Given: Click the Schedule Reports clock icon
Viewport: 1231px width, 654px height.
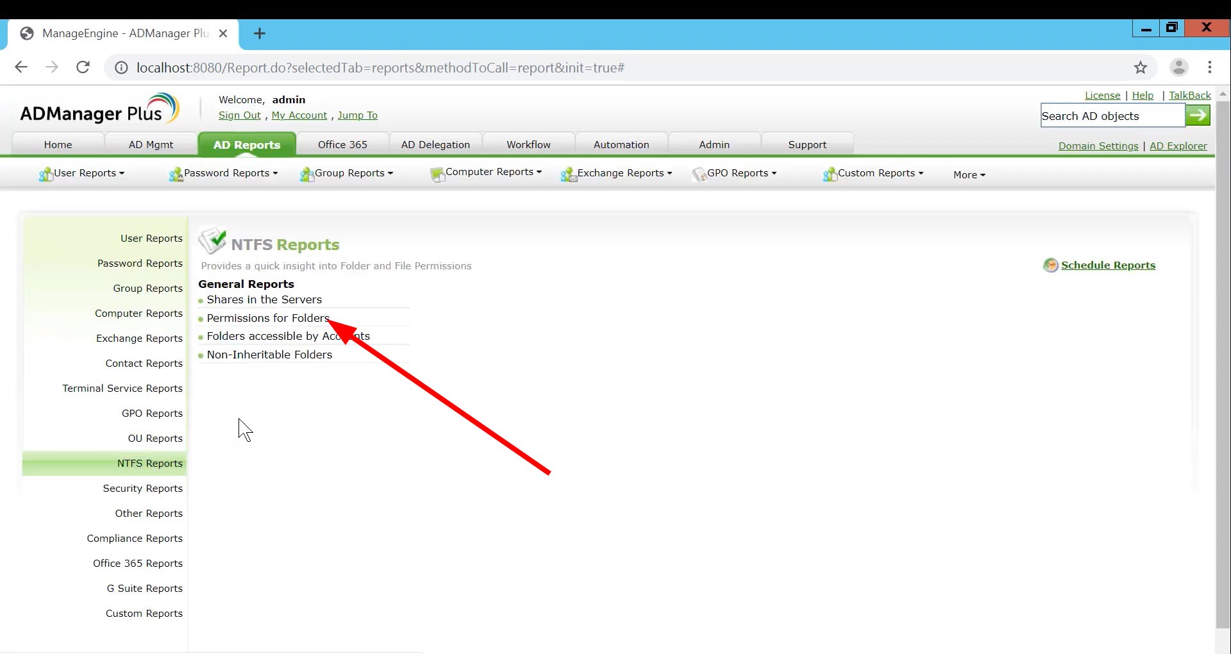Looking at the screenshot, I should click(x=1050, y=265).
